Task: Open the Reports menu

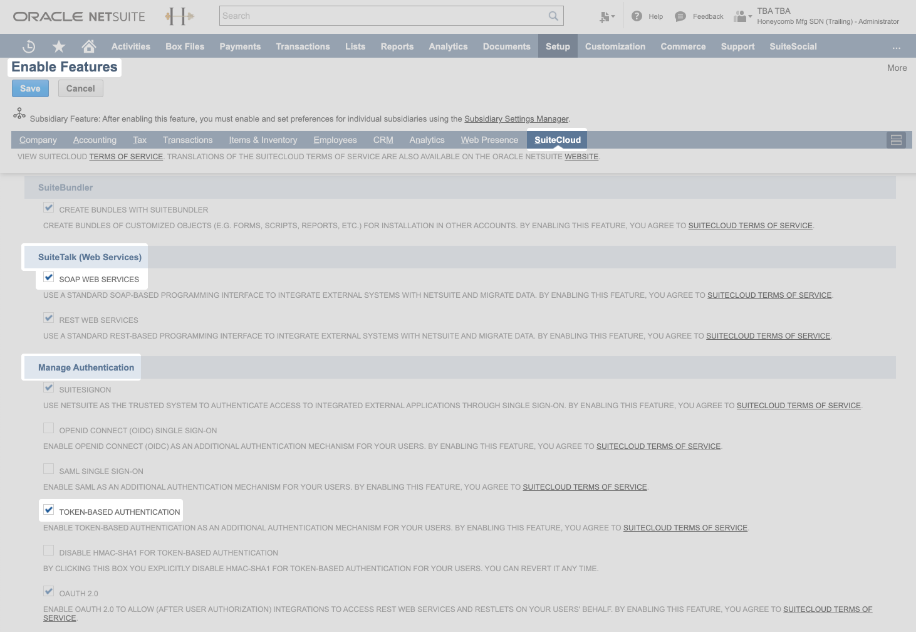Action: (397, 46)
